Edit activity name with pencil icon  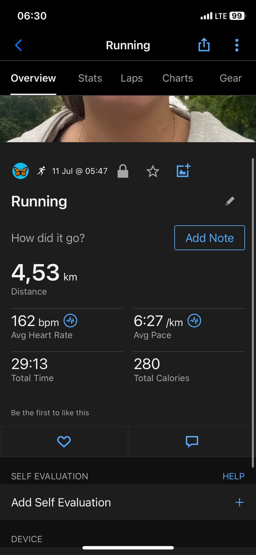pyautogui.click(x=230, y=201)
